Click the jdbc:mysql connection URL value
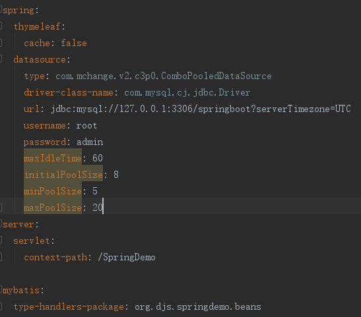The width and height of the screenshot is (361, 317). tap(201, 109)
